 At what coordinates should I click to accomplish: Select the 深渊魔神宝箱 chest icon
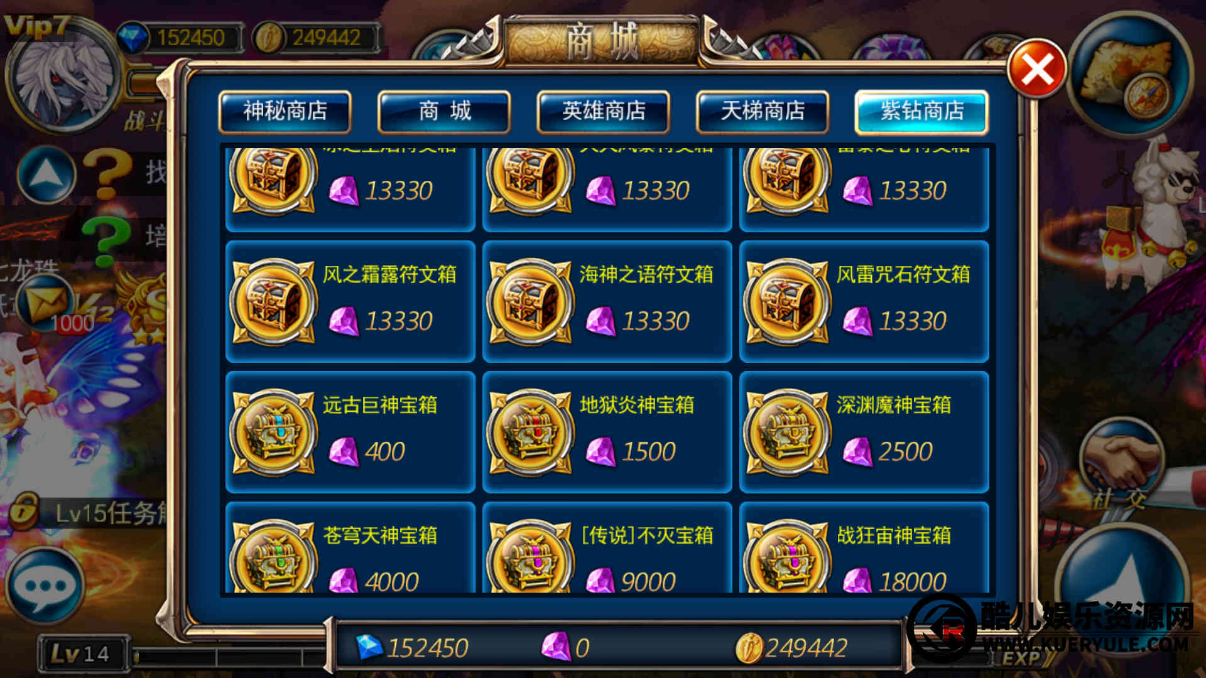click(x=787, y=433)
